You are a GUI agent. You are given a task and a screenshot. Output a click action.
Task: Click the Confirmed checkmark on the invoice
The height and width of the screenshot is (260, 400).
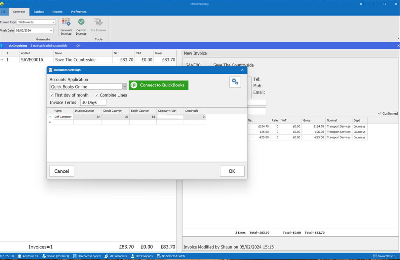coord(379,113)
